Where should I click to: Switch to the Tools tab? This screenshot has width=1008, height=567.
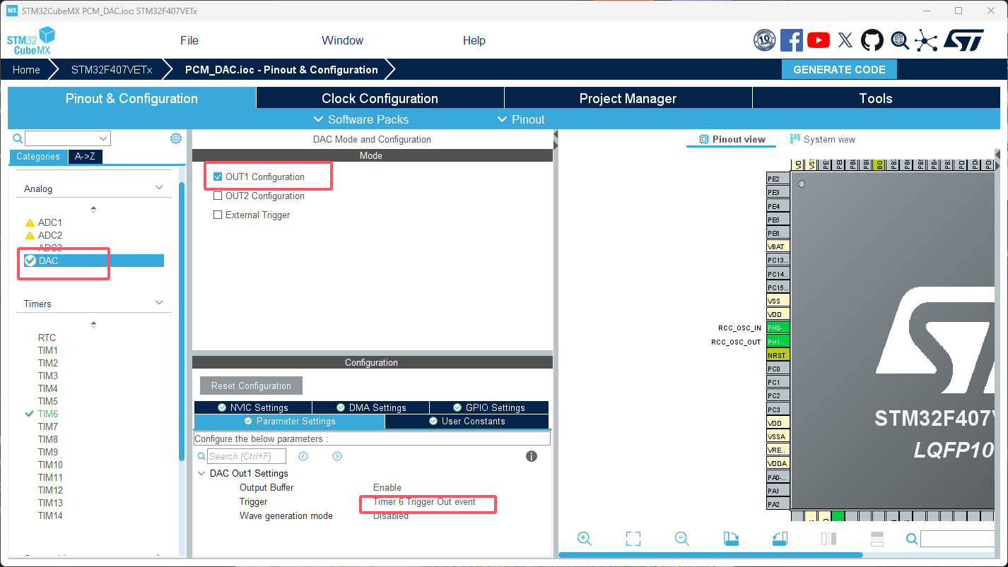(877, 98)
